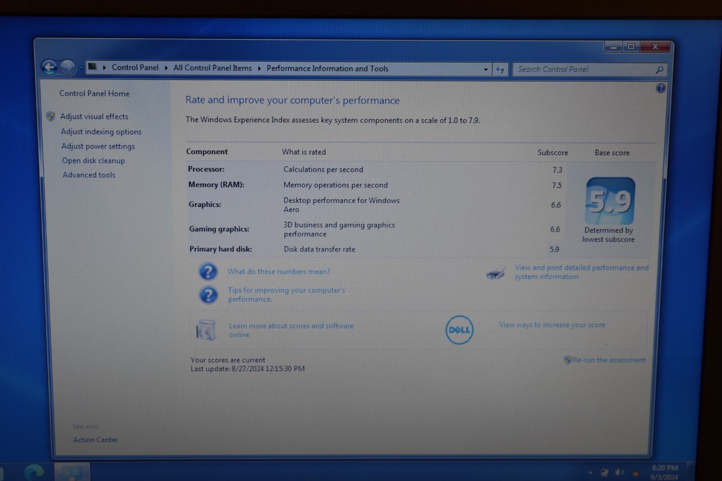Open disk cleanup link
The width and height of the screenshot is (722, 481).
click(x=93, y=160)
